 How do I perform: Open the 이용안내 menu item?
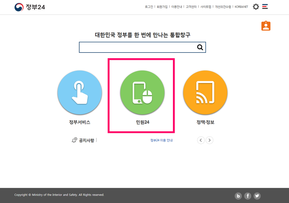[x=176, y=7]
